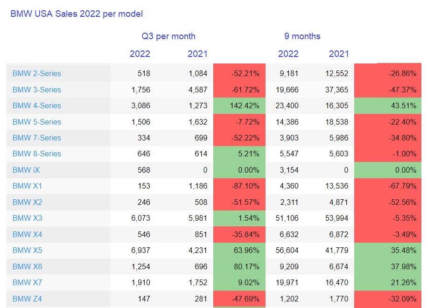Select the BMW X3 link

point(27,218)
